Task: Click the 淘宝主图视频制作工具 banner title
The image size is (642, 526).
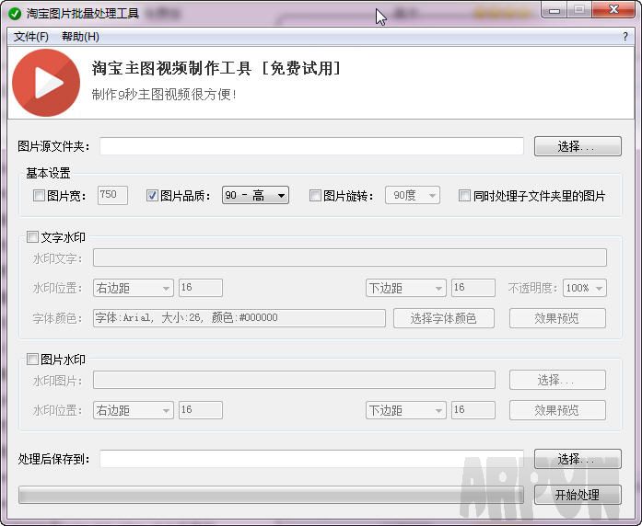Action: [216, 69]
